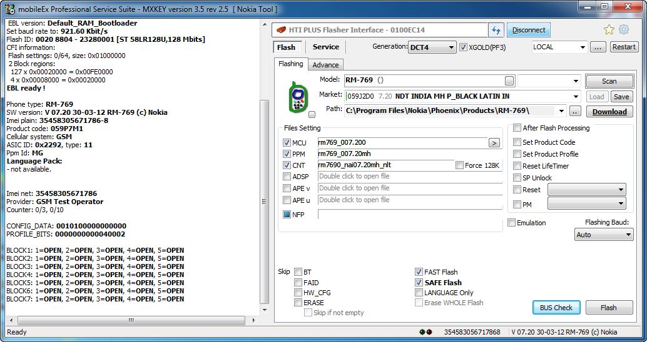Toggle the checkbox next to Model field
The image size is (647, 342).
(x=509, y=81)
